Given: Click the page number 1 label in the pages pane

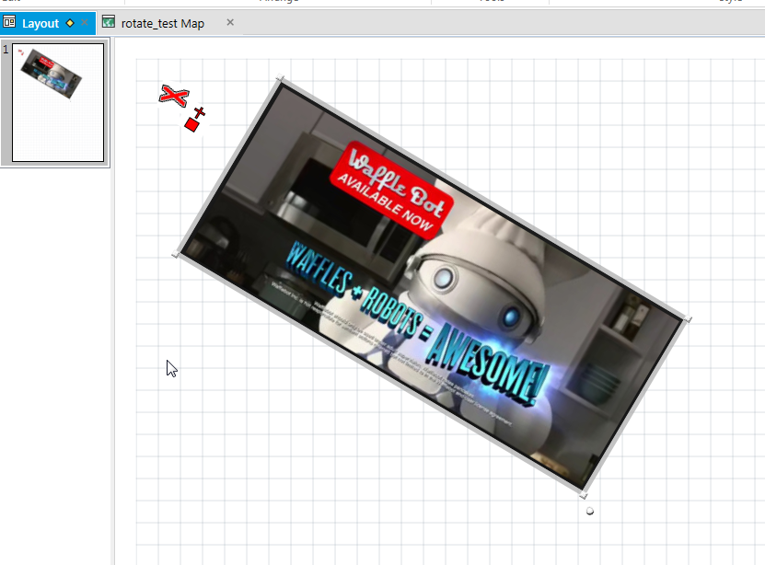Looking at the screenshot, I should [x=6, y=50].
